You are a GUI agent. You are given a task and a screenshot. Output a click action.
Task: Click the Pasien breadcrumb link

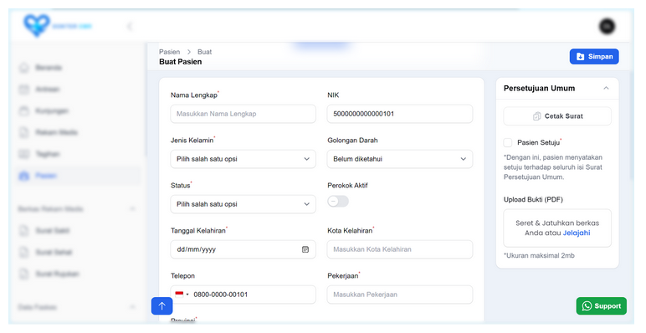tap(169, 52)
